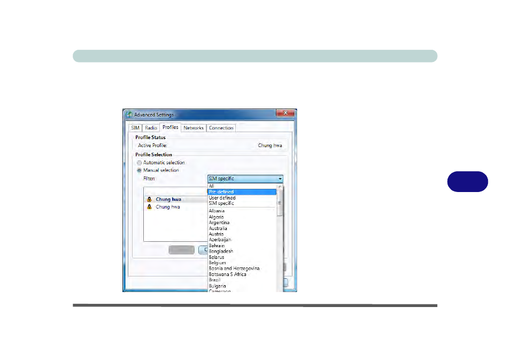Click the dropdown list scrollbar thumb
The image size is (510, 360).
pos(280,203)
